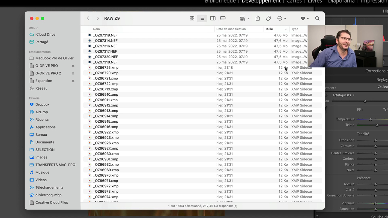Switch to the Cartes module
This screenshot has height=218, width=388.
[294, 1]
